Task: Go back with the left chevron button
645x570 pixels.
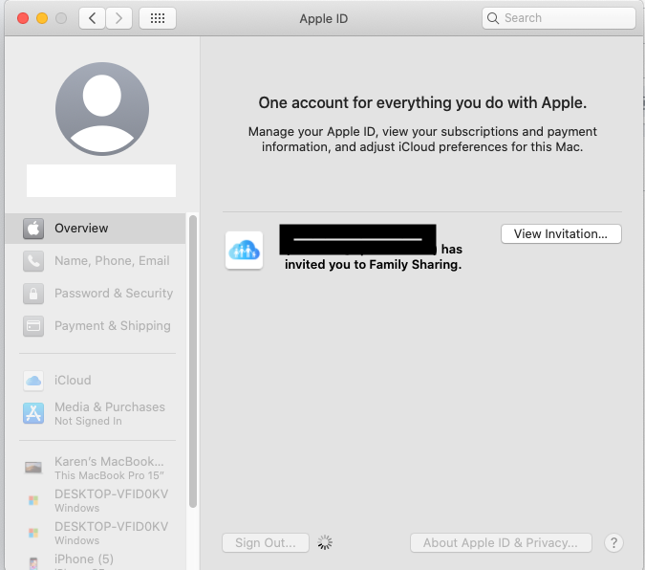Action: [93, 18]
